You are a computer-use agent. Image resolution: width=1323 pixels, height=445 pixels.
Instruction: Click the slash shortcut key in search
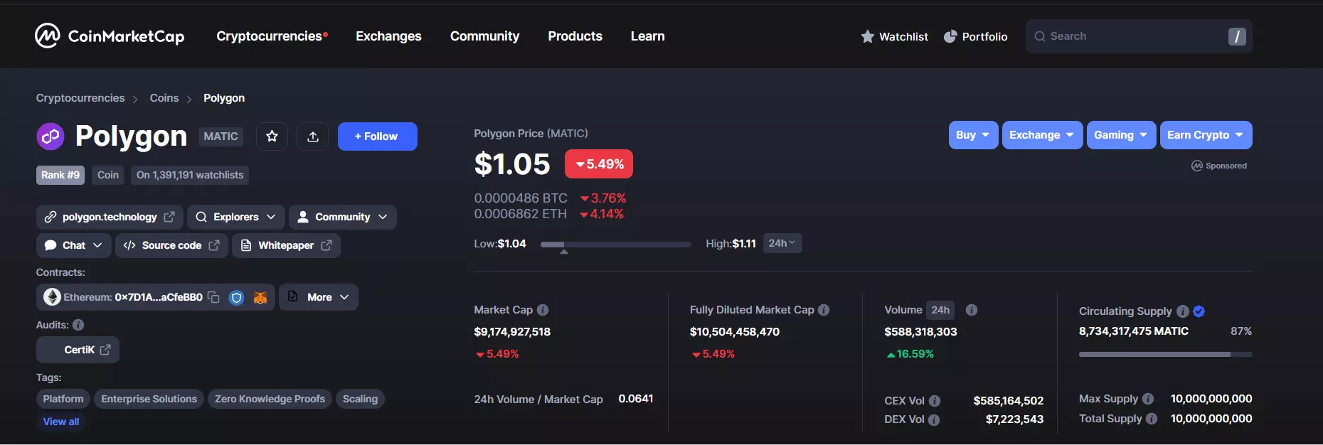(1237, 36)
